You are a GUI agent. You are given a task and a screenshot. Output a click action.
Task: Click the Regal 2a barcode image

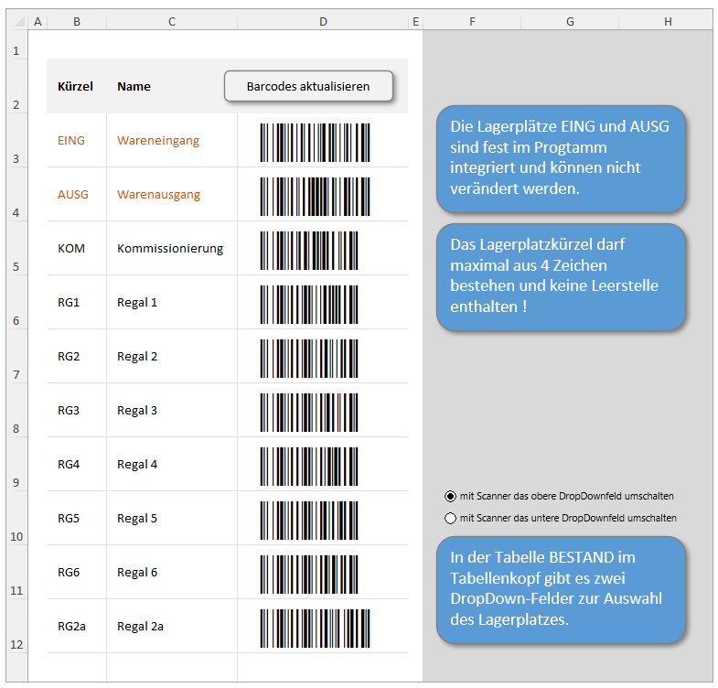(x=315, y=628)
